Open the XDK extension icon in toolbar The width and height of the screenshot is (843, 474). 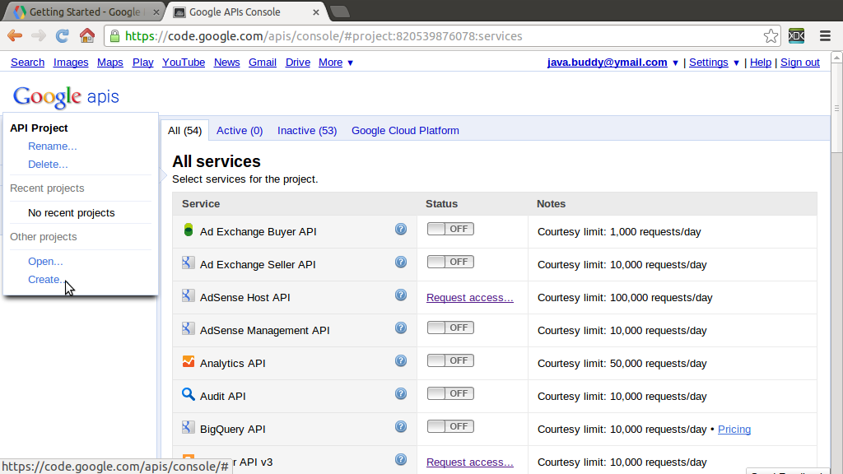[796, 36]
